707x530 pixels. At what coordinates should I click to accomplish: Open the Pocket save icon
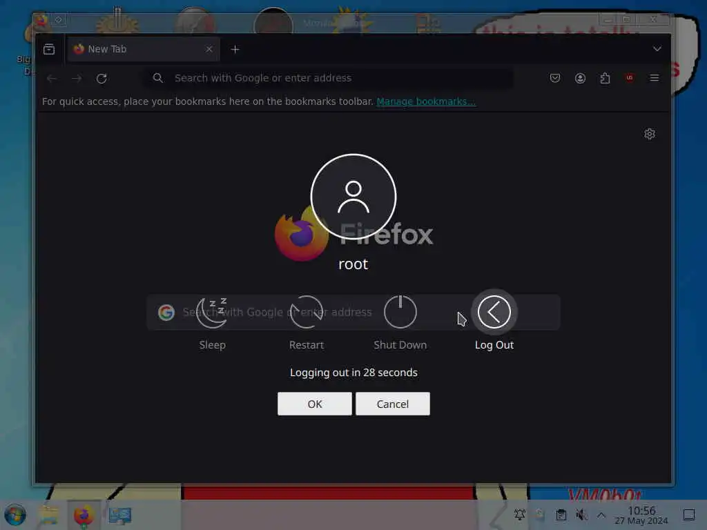pos(555,78)
